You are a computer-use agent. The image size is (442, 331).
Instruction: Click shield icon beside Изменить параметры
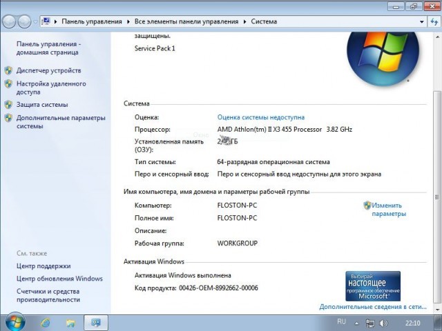click(367, 205)
